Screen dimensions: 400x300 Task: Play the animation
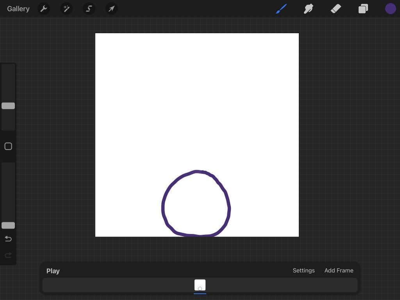click(x=53, y=271)
